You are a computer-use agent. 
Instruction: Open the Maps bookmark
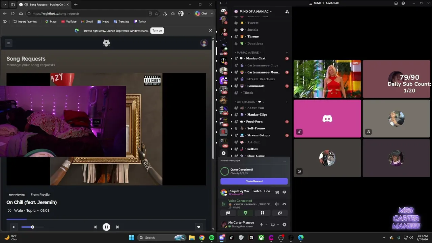51,22
